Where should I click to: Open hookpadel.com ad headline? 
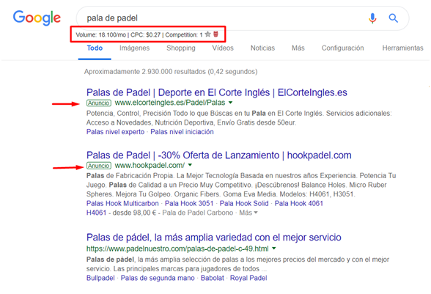pos(218,155)
